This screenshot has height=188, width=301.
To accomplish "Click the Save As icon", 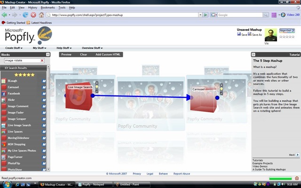I will (250, 34).
